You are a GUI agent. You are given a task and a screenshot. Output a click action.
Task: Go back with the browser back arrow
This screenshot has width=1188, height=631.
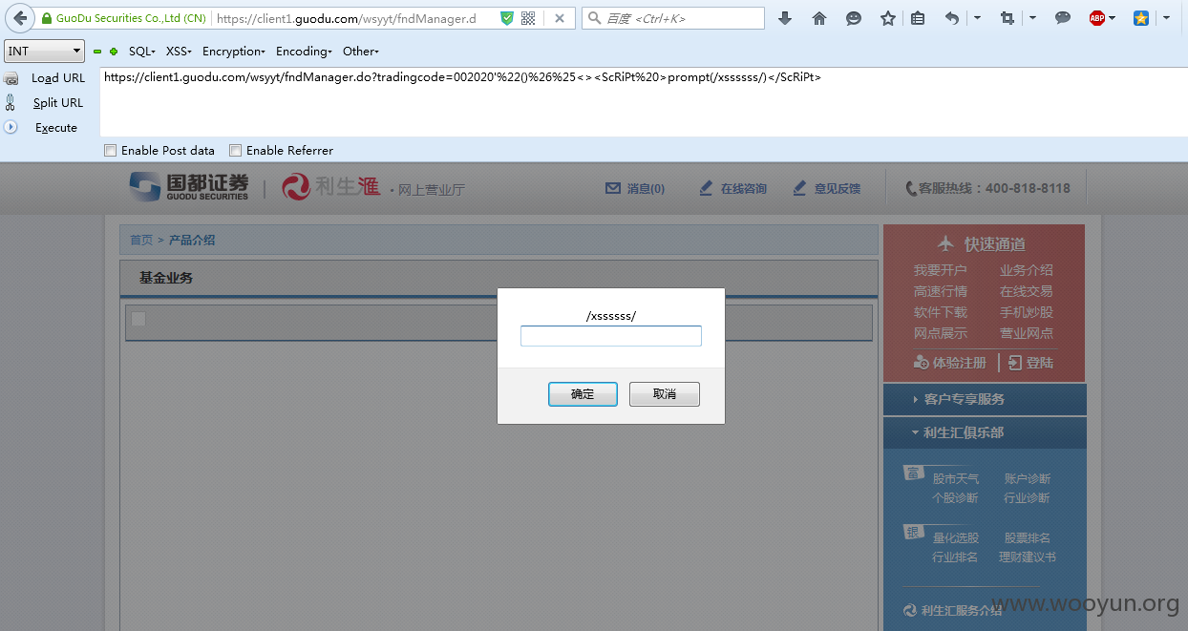[19, 17]
